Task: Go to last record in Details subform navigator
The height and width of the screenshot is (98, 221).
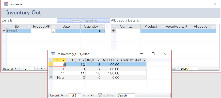Action: (42, 69)
